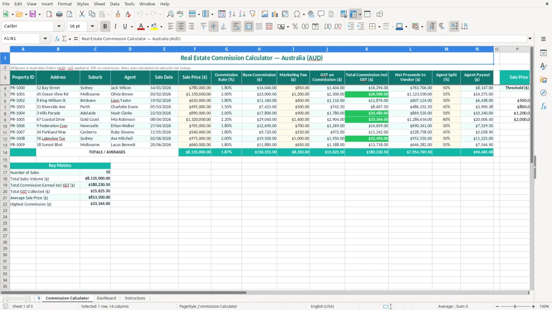Open the Special Character dropdown arrow
Viewport: 552px width, 310px height.
[303, 14]
